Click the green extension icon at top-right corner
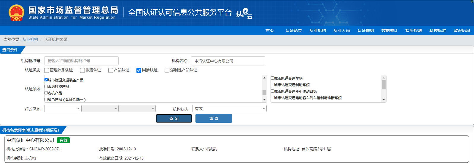Image resolution: width=474 pixels, height=164 pixels. (x=472, y=1)
